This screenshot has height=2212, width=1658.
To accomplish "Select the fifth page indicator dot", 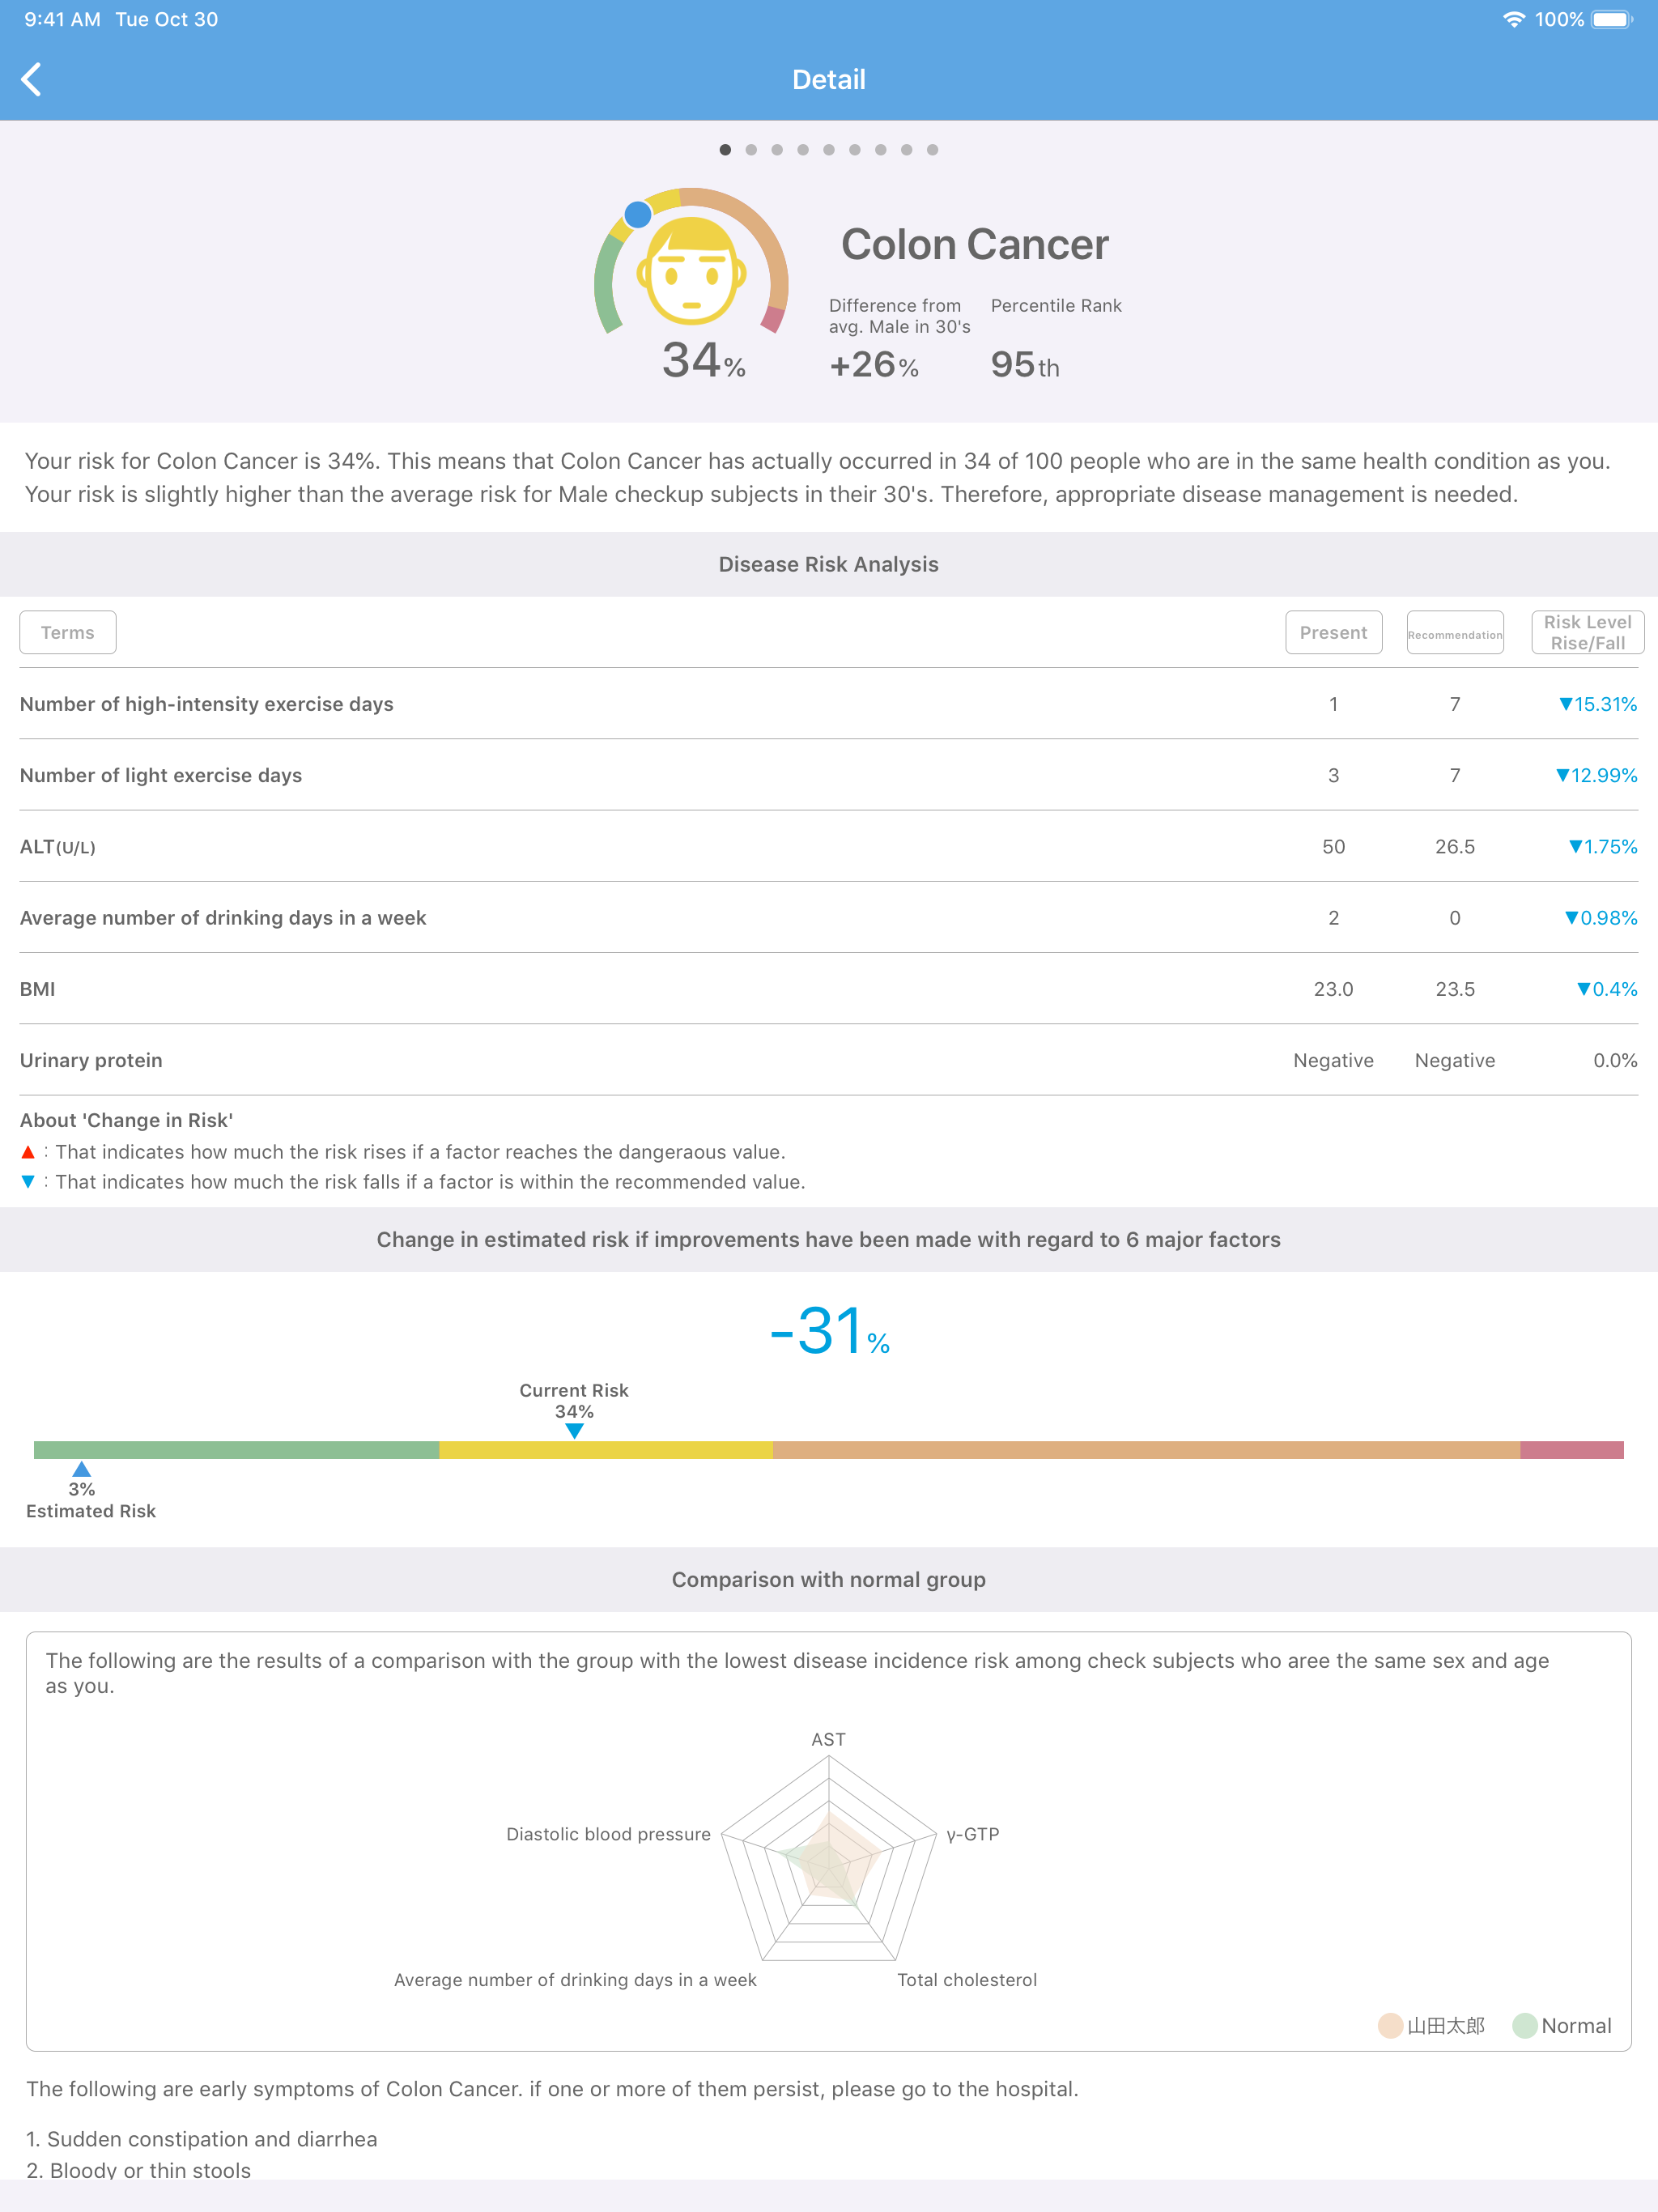I will (829, 150).
